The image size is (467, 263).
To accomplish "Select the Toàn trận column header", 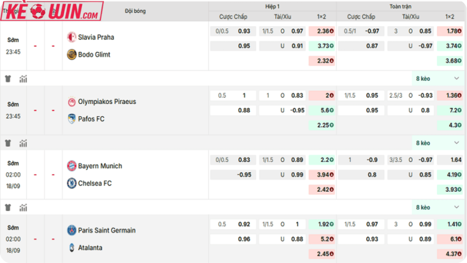I will [x=400, y=6].
